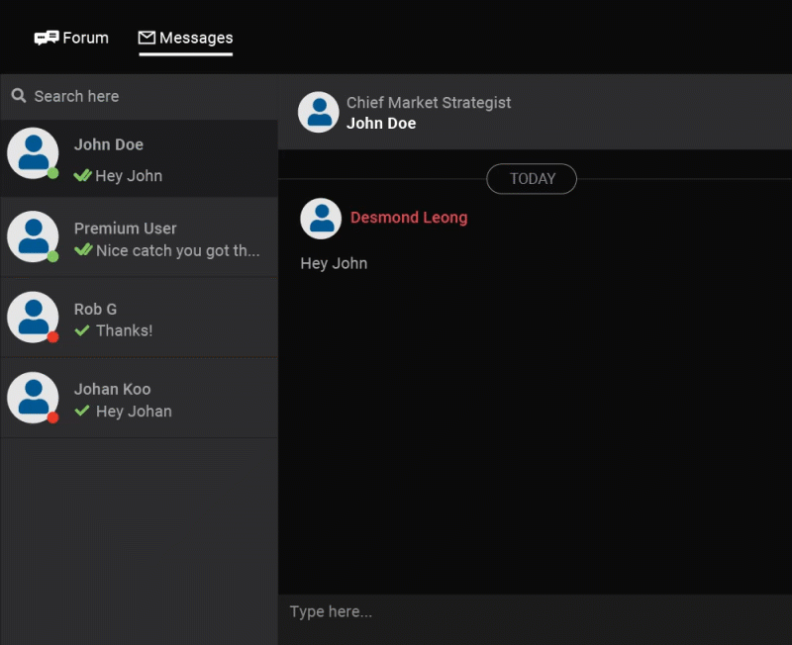This screenshot has height=645, width=792.
Task: Click Premium User's avatar in contact list
Action: (x=33, y=236)
